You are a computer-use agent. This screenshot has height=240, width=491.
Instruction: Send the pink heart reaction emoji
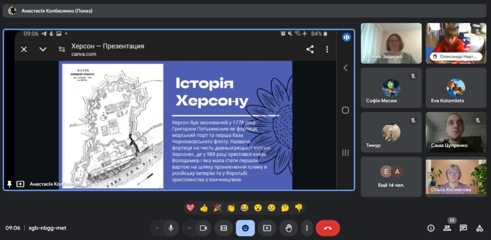[190, 208]
